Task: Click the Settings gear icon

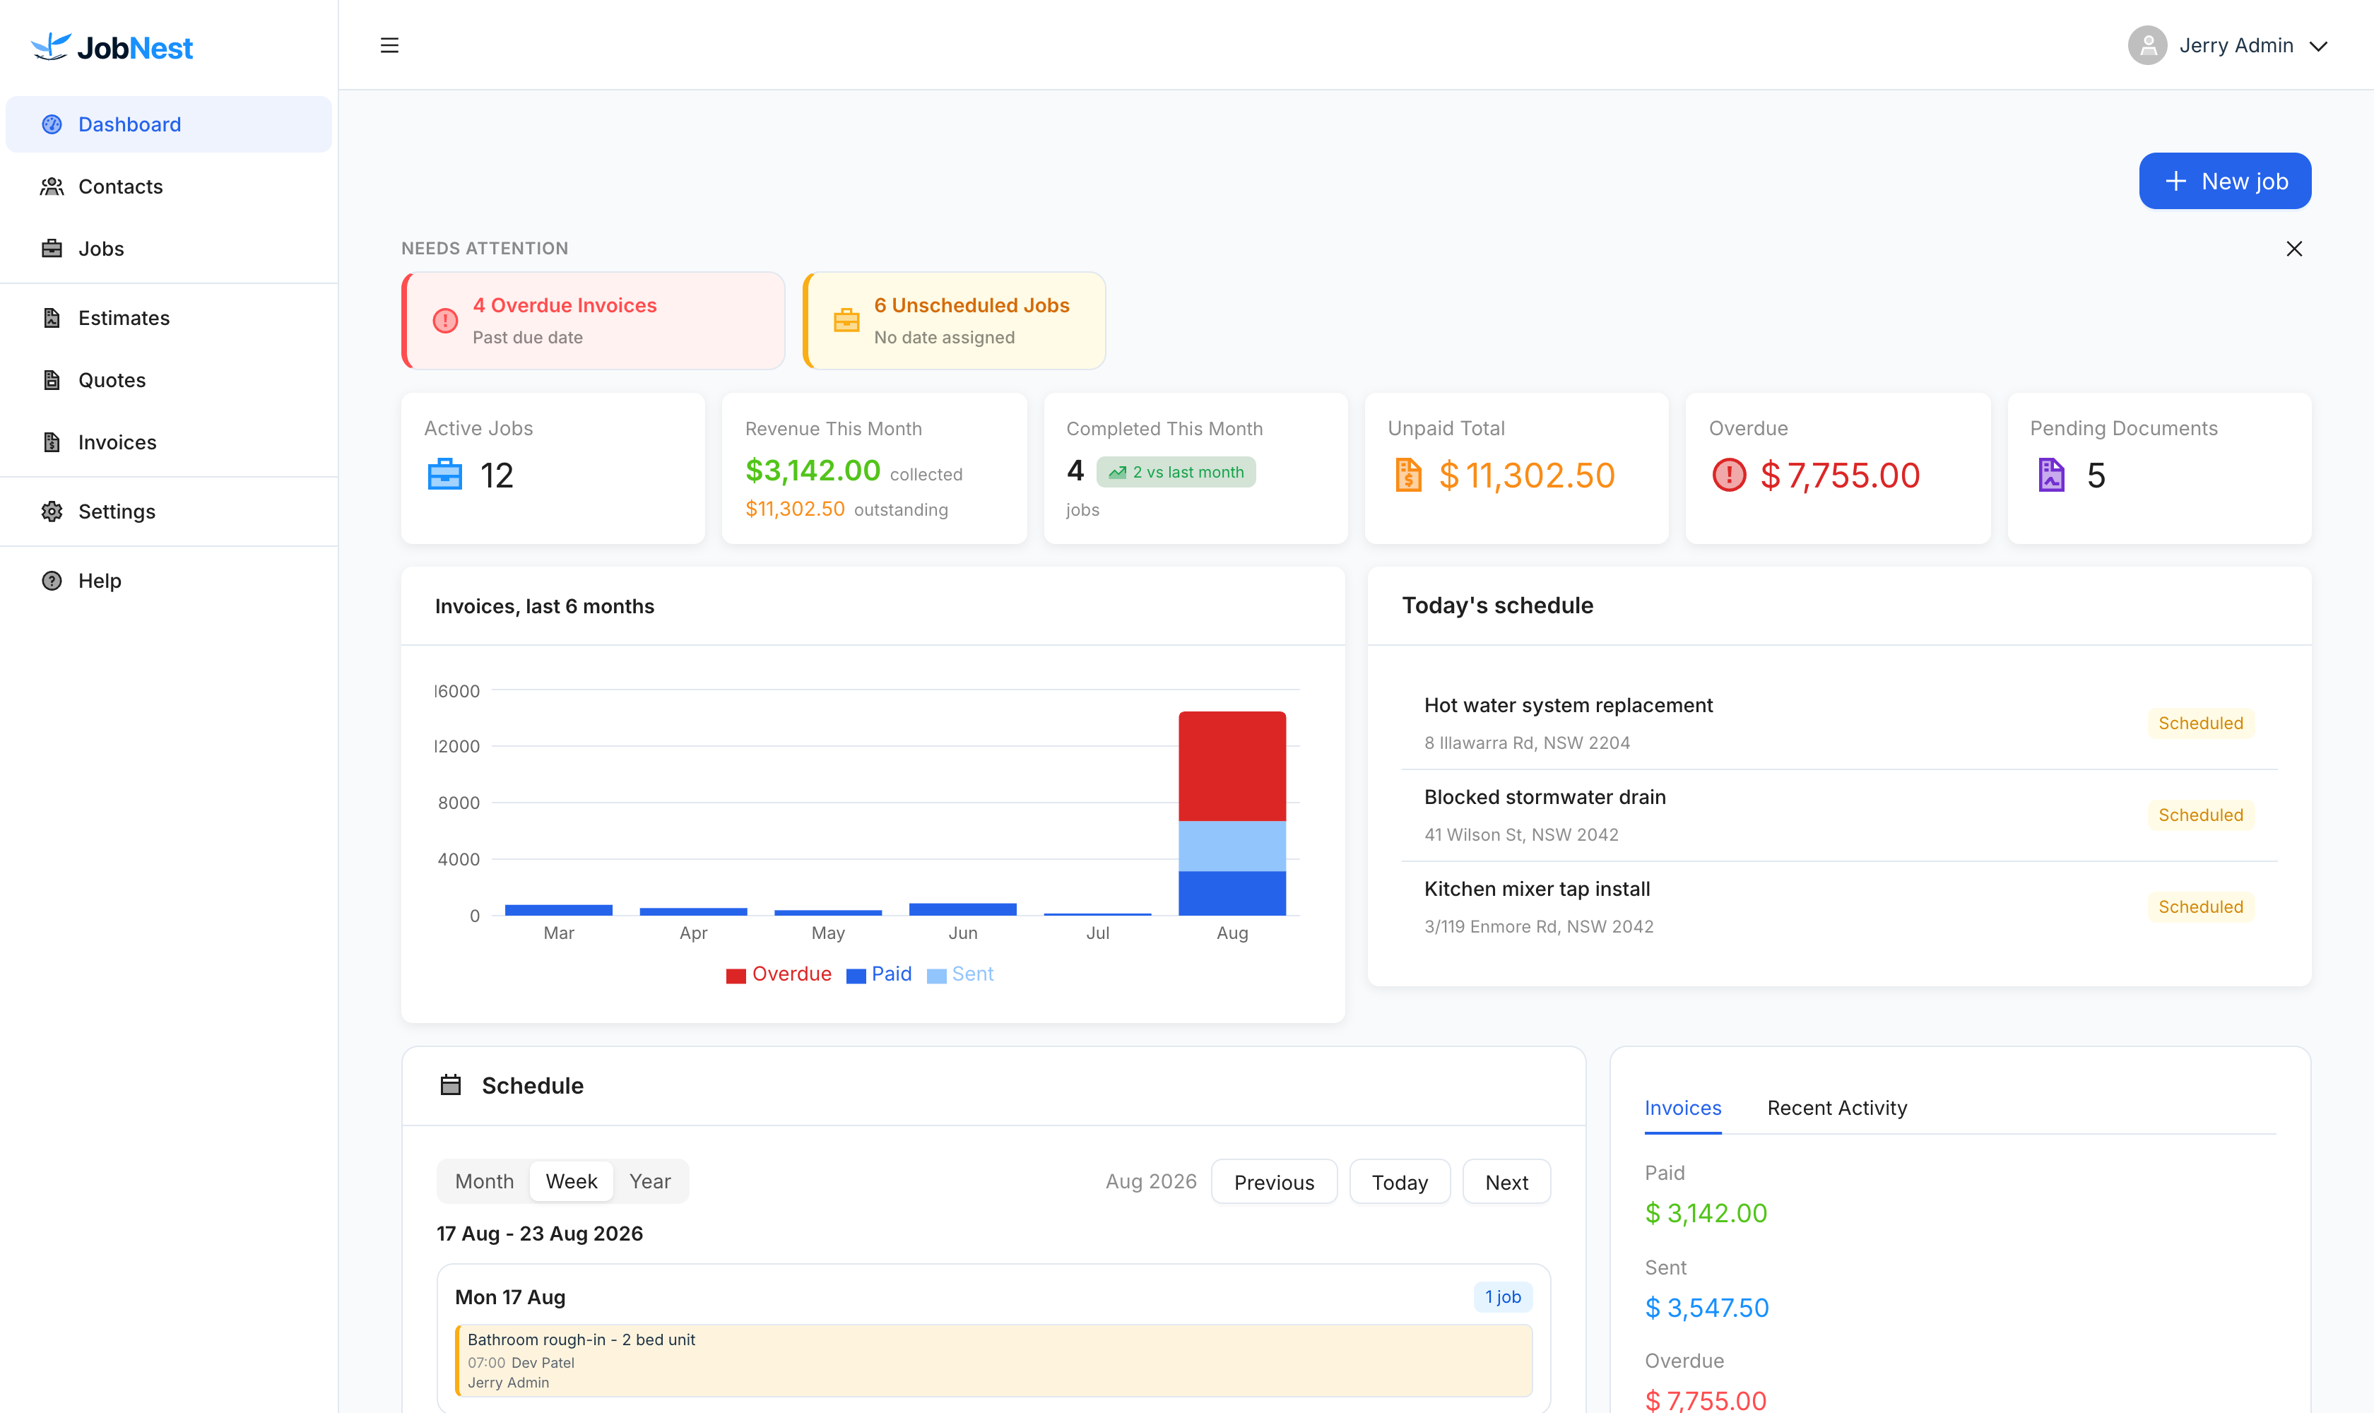Action: pos(52,510)
